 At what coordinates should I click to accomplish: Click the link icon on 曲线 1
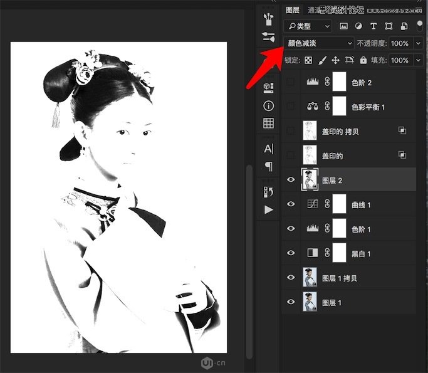point(327,204)
